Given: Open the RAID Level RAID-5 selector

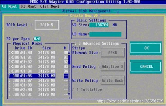Looking at the screenshot, I should tap(47, 25).
